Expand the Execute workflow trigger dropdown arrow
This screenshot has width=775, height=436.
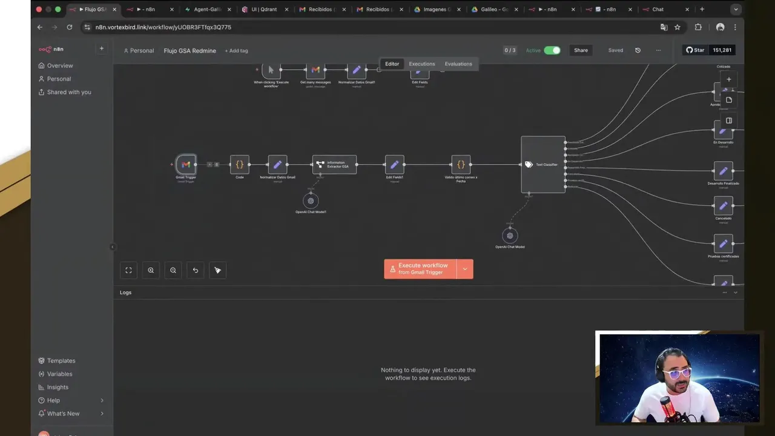465,269
